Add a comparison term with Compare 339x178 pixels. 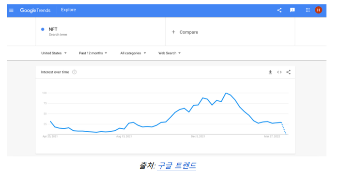(x=185, y=32)
